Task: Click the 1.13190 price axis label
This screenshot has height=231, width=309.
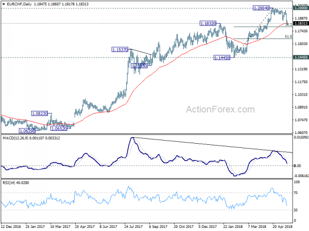Action: point(301,69)
